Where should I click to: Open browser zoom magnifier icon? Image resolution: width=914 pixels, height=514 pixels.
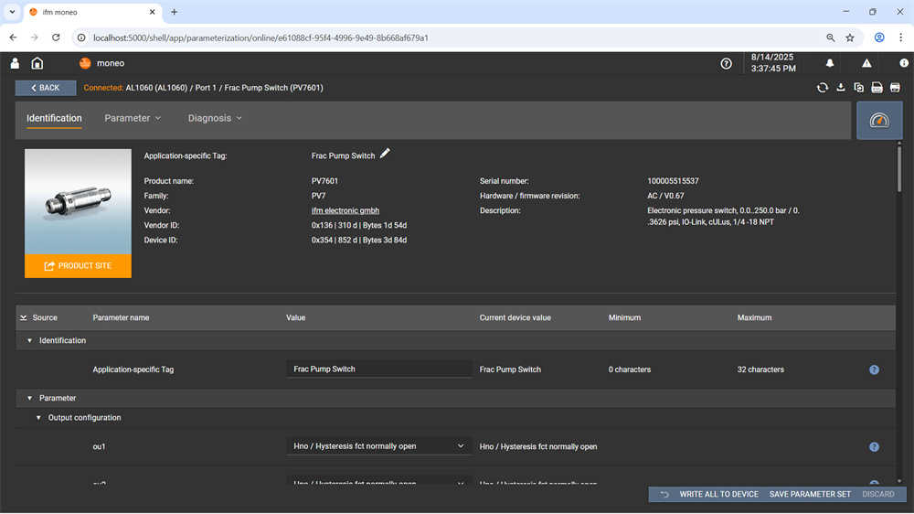click(831, 37)
